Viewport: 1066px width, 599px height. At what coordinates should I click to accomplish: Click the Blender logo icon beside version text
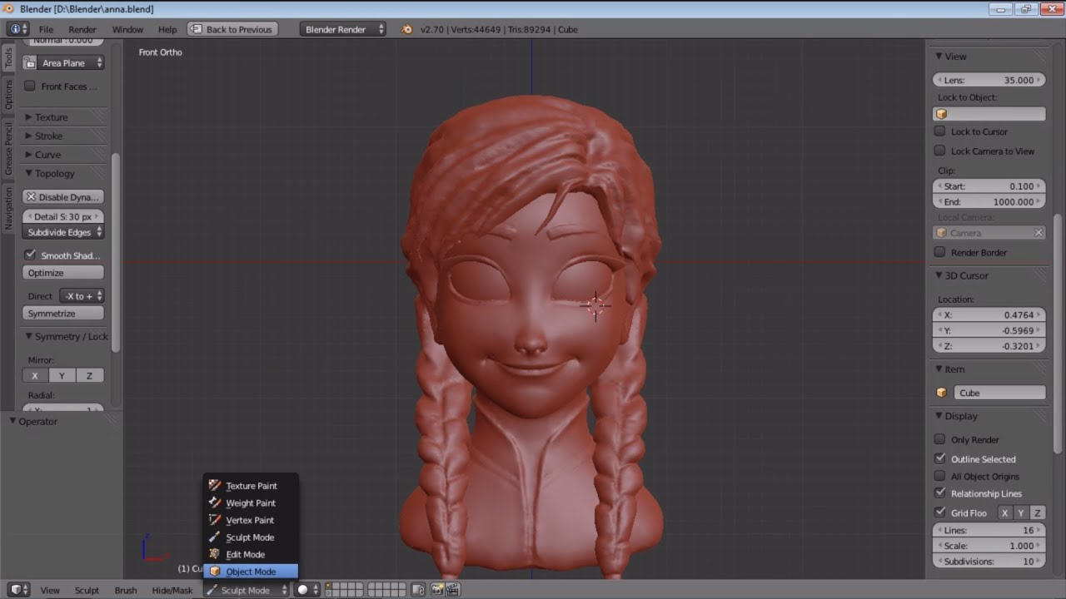coord(406,29)
